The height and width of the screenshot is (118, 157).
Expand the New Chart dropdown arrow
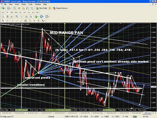[x=5, y=8]
